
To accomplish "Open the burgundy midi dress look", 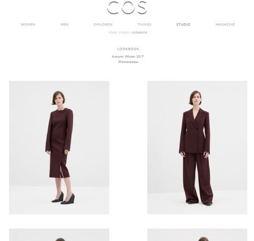I will coord(59,147).
